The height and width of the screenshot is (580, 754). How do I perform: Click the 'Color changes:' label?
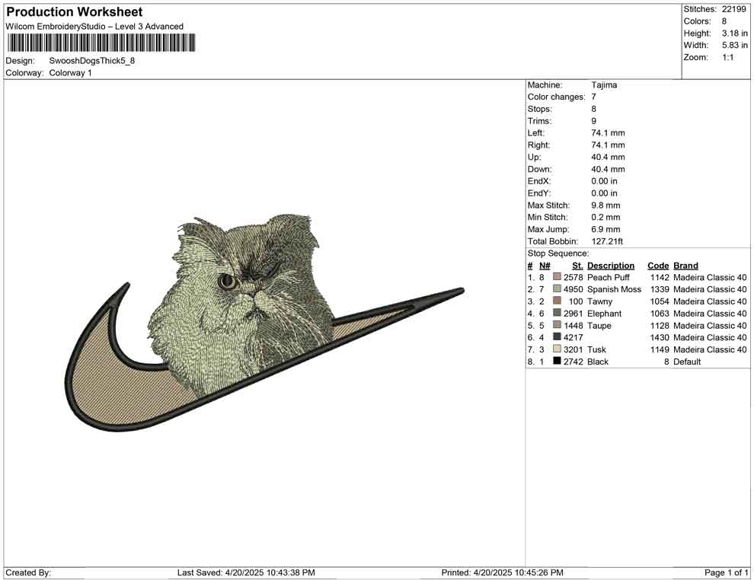pos(557,97)
